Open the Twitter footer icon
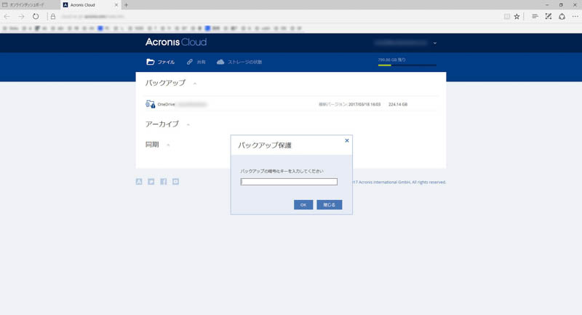582x315 pixels. point(151,181)
